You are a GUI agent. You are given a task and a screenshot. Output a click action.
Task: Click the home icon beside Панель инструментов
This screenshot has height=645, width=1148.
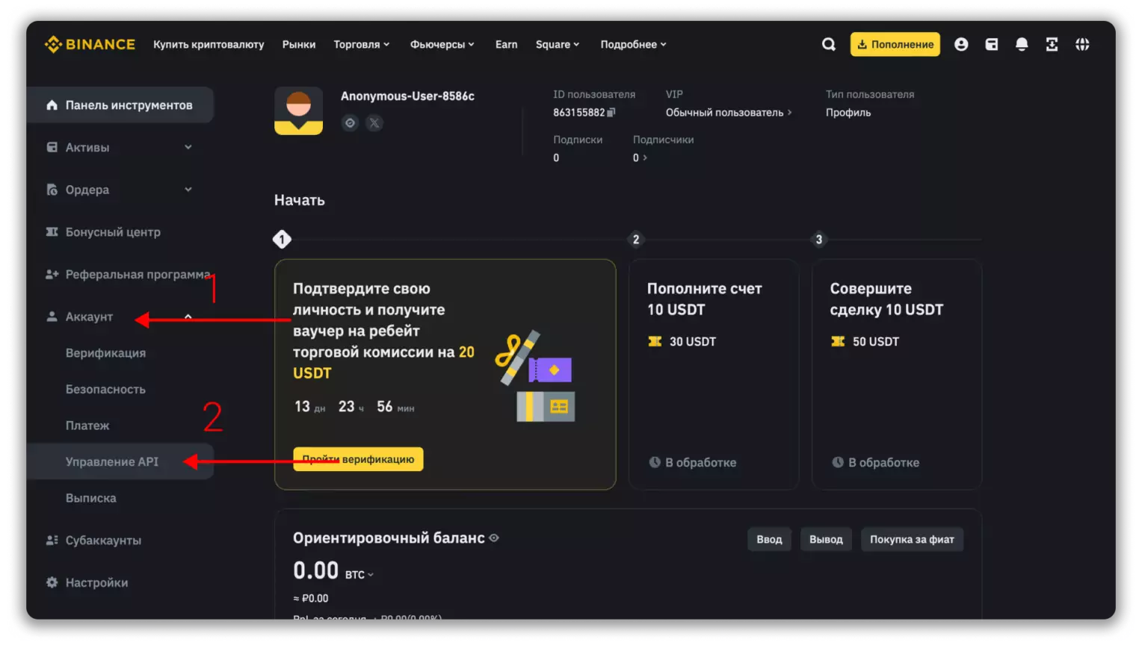click(x=52, y=105)
